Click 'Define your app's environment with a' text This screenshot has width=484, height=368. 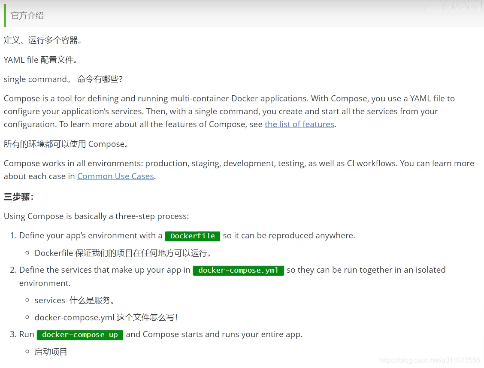click(91, 235)
